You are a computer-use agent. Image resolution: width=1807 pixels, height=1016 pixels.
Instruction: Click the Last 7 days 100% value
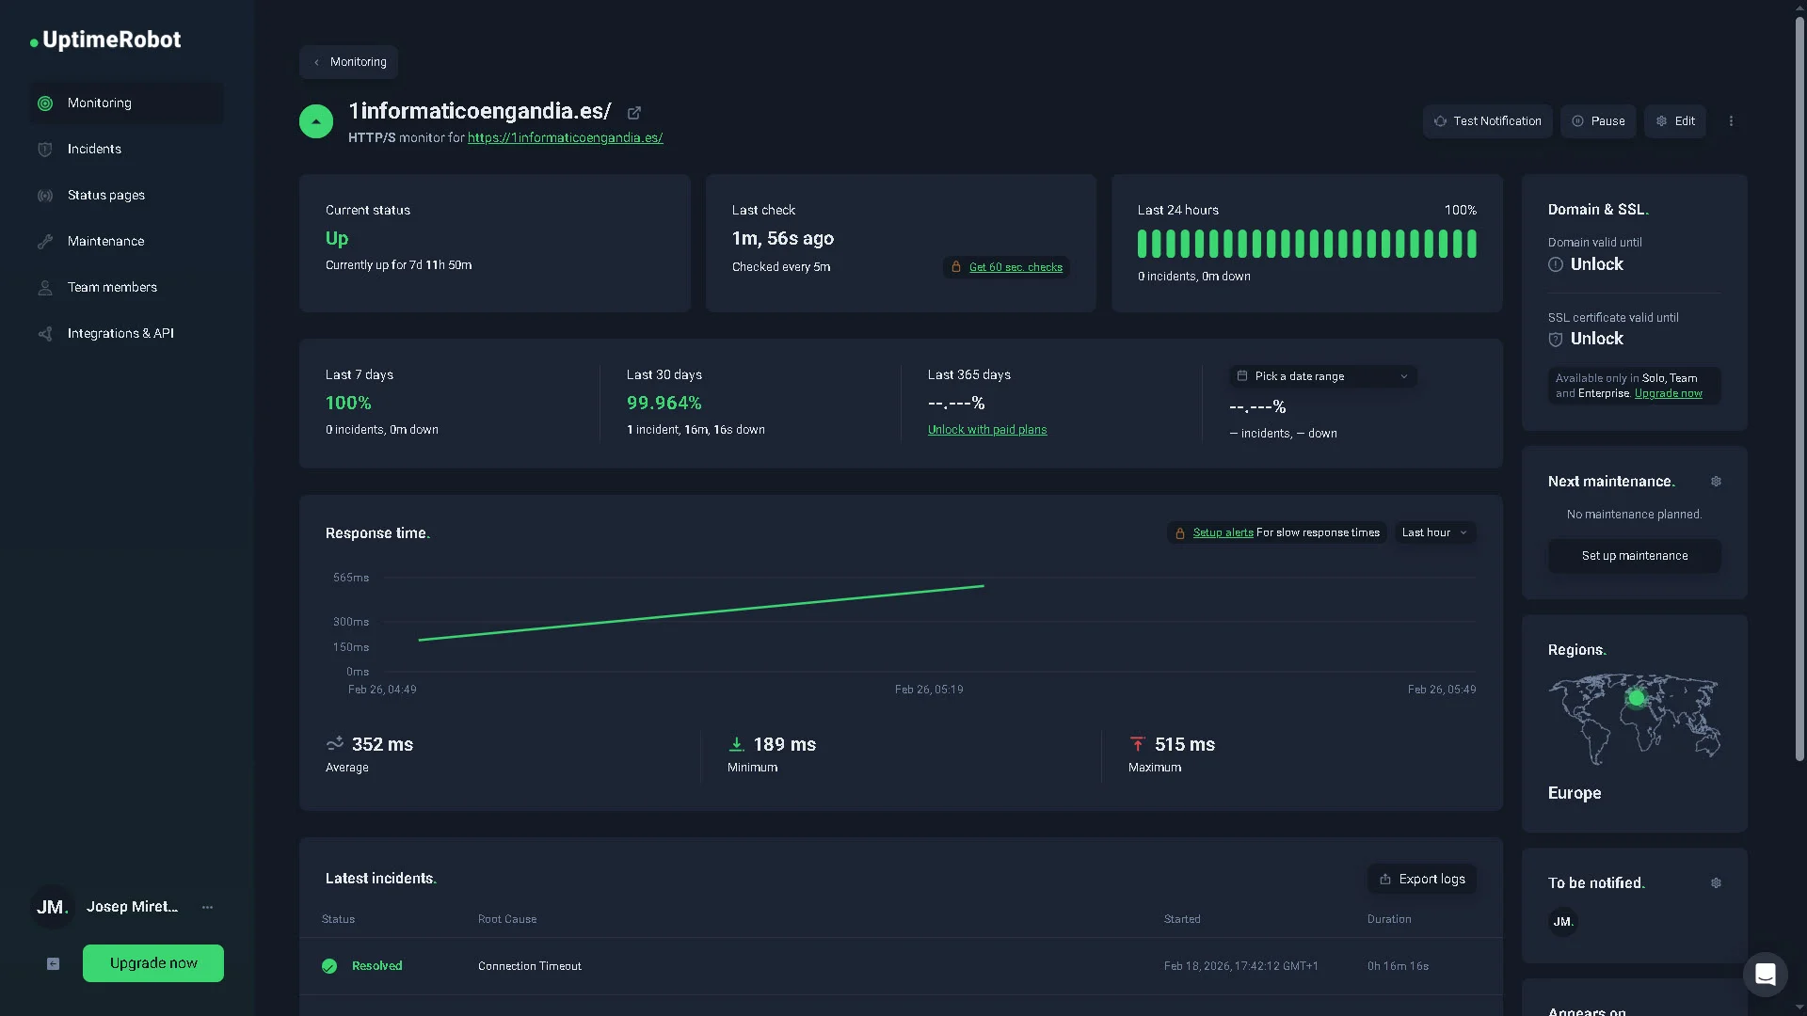[348, 404]
